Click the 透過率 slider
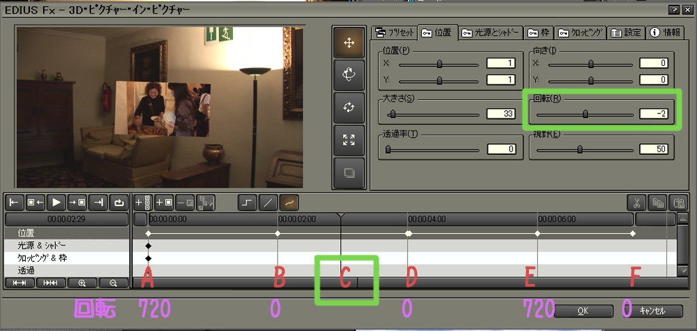Image resolution: width=697 pixels, height=331 pixels. 432,150
